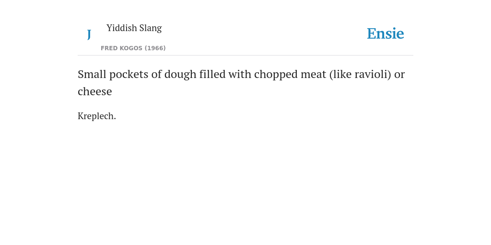Click the word 'or' ending the first line
This screenshot has width=491, height=245.
click(399, 75)
